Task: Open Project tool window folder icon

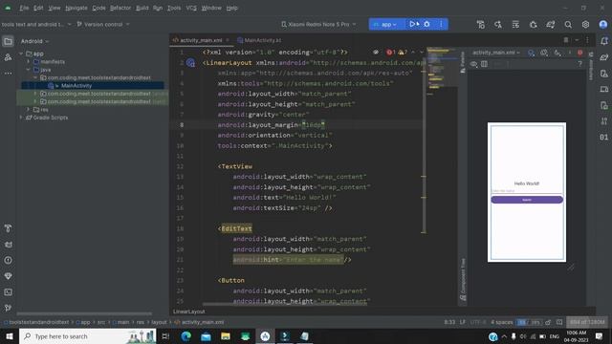Action: click(8, 41)
